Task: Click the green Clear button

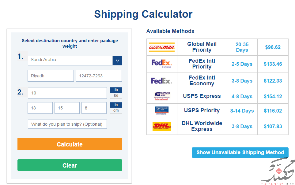Action: click(x=70, y=165)
